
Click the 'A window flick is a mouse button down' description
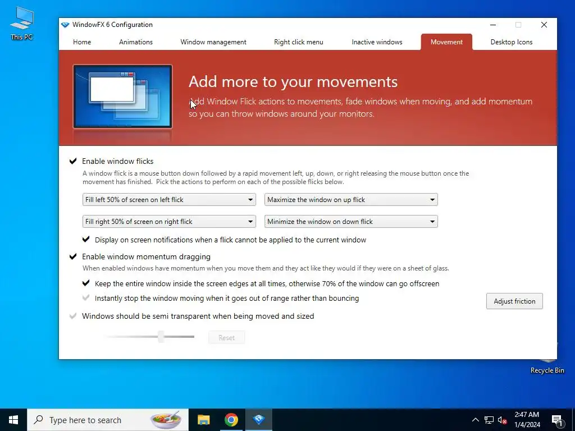coord(275,177)
